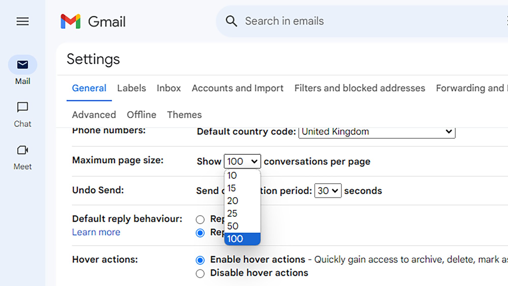Click the Learn more link

pos(96,232)
